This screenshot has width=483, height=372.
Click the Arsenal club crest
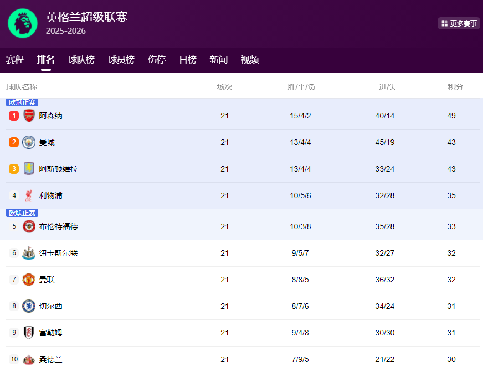coord(29,116)
